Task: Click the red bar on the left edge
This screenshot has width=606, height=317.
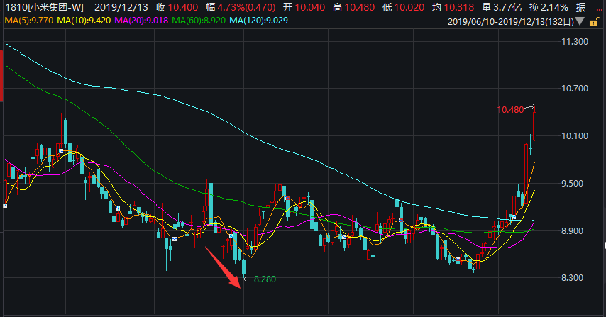Action: pos(1,91)
